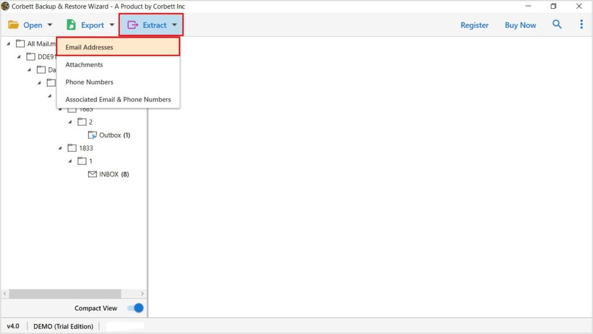Viewport: 593px width, 334px height.
Task: Click the horizontal scrollbar thumb in folder pane
Action: coord(65,293)
